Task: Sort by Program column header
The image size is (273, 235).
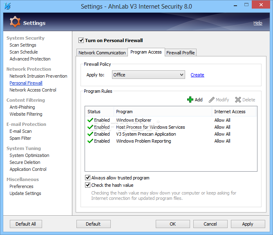Action: click(163, 112)
